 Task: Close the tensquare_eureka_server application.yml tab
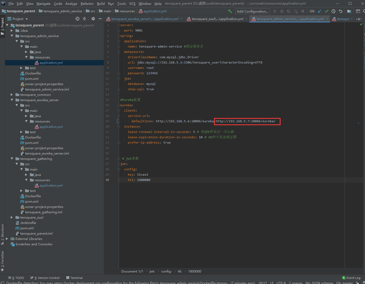click(x=181, y=19)
